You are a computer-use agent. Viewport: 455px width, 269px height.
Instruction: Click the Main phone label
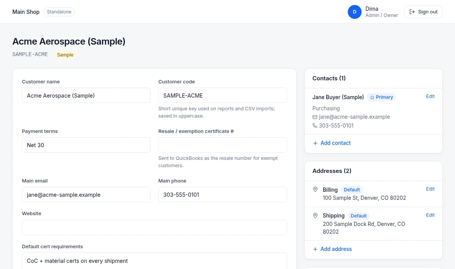coord(173,181)
